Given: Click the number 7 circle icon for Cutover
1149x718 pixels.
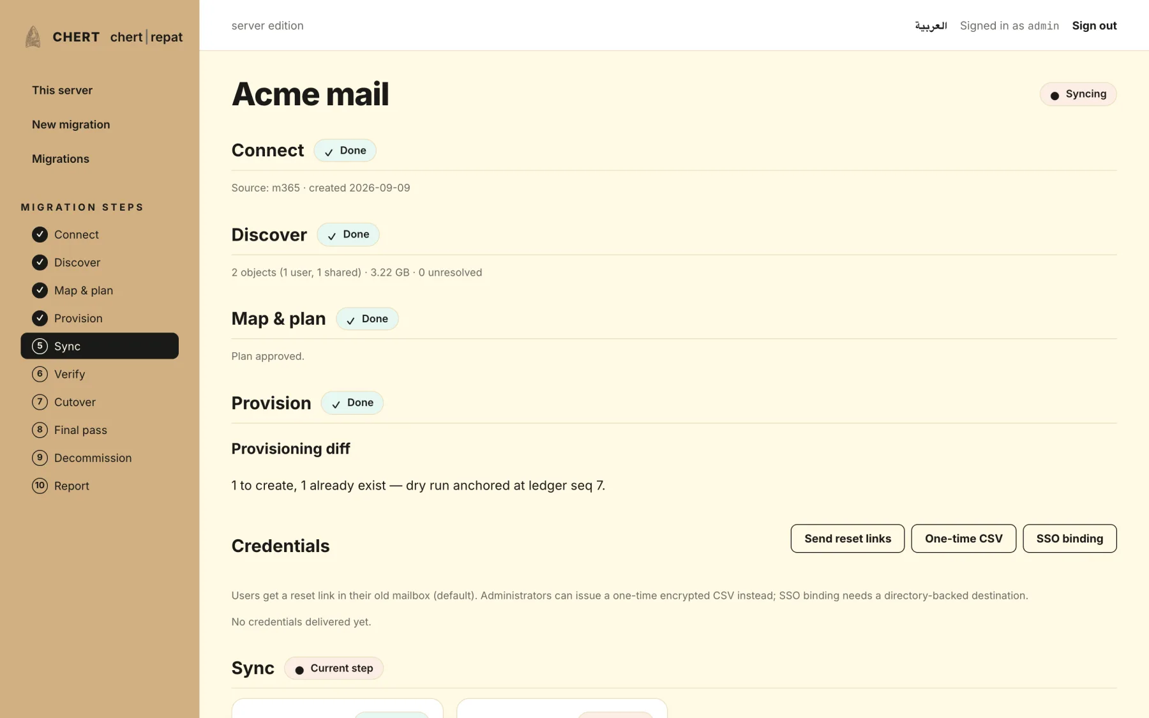Looking at the screenshot, I should coord(40,402).
